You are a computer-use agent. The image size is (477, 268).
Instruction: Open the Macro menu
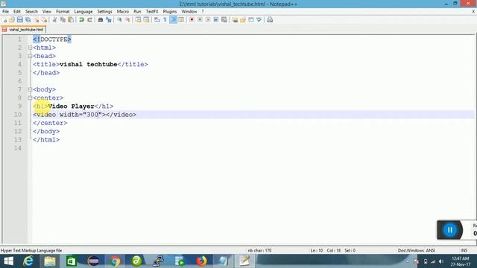122,11
